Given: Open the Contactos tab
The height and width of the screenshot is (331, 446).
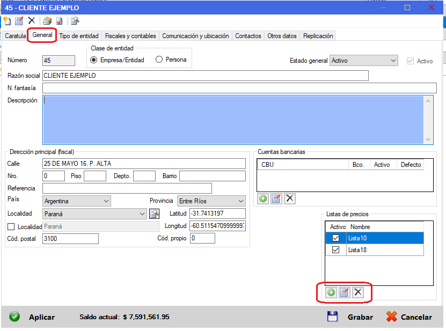Looking at the screenshot, I should (248, 36).
